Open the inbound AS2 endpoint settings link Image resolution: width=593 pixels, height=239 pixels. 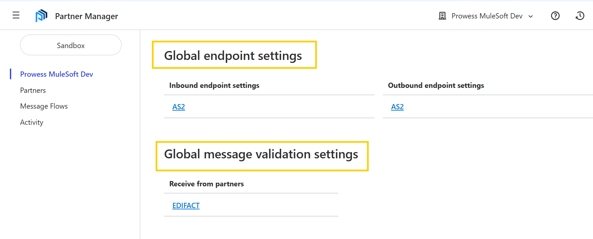178,107
